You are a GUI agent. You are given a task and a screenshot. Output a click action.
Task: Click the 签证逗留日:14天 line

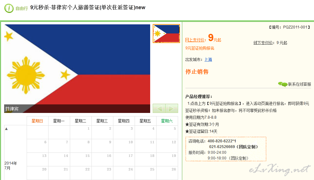tap(201, 132)
